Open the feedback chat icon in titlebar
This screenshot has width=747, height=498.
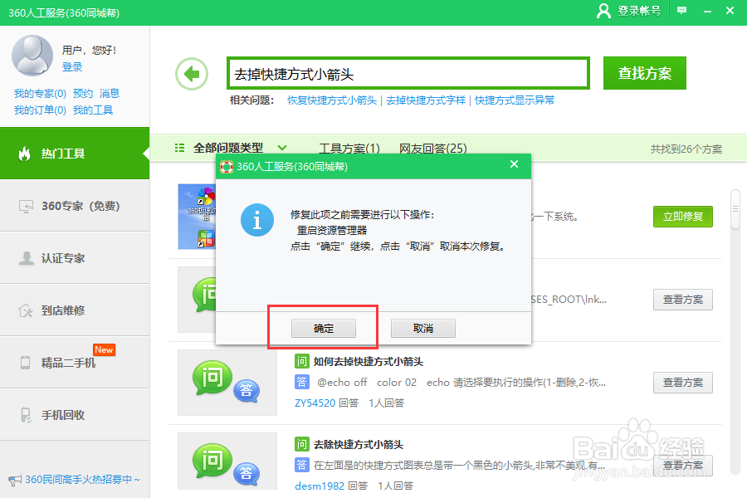681,12
